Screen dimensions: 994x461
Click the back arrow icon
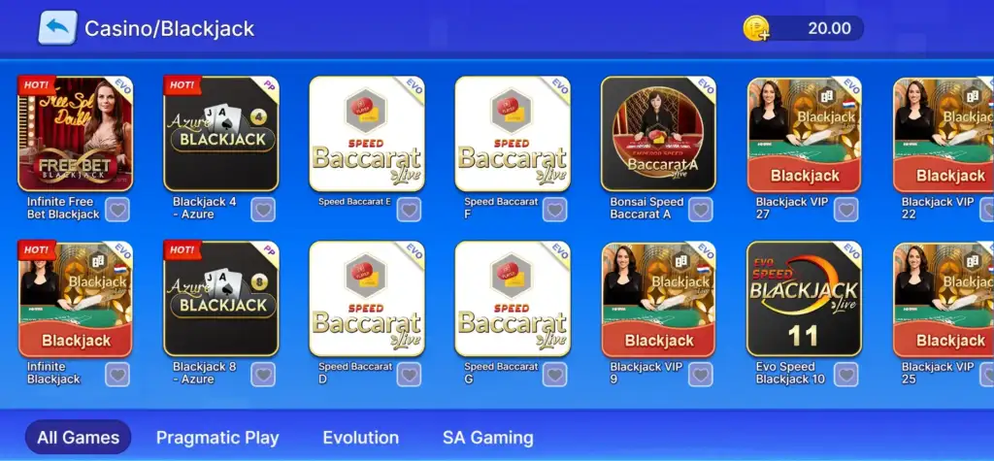(57, 28)
